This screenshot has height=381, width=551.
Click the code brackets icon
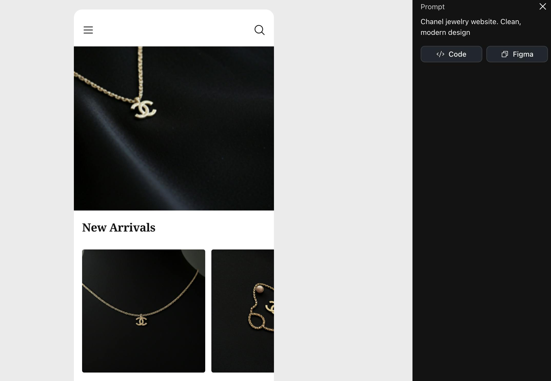click(440, 54)
